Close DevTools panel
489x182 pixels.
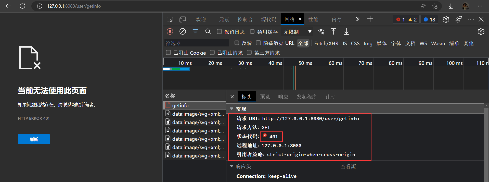pos(481,19)
